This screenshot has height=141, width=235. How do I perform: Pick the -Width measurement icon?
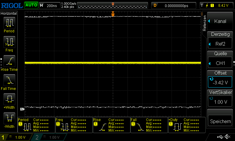(9, 119)
